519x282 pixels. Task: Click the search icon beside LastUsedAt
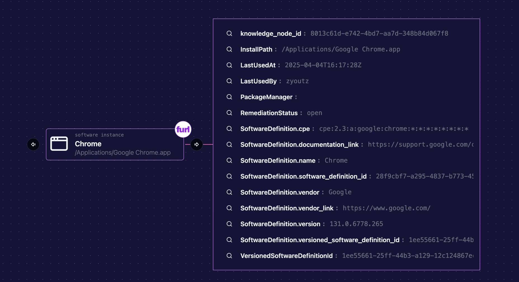coord(229,65)
